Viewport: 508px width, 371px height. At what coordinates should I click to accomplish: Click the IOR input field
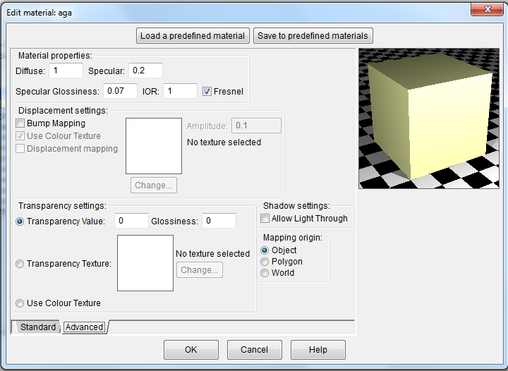click(180, 91)
